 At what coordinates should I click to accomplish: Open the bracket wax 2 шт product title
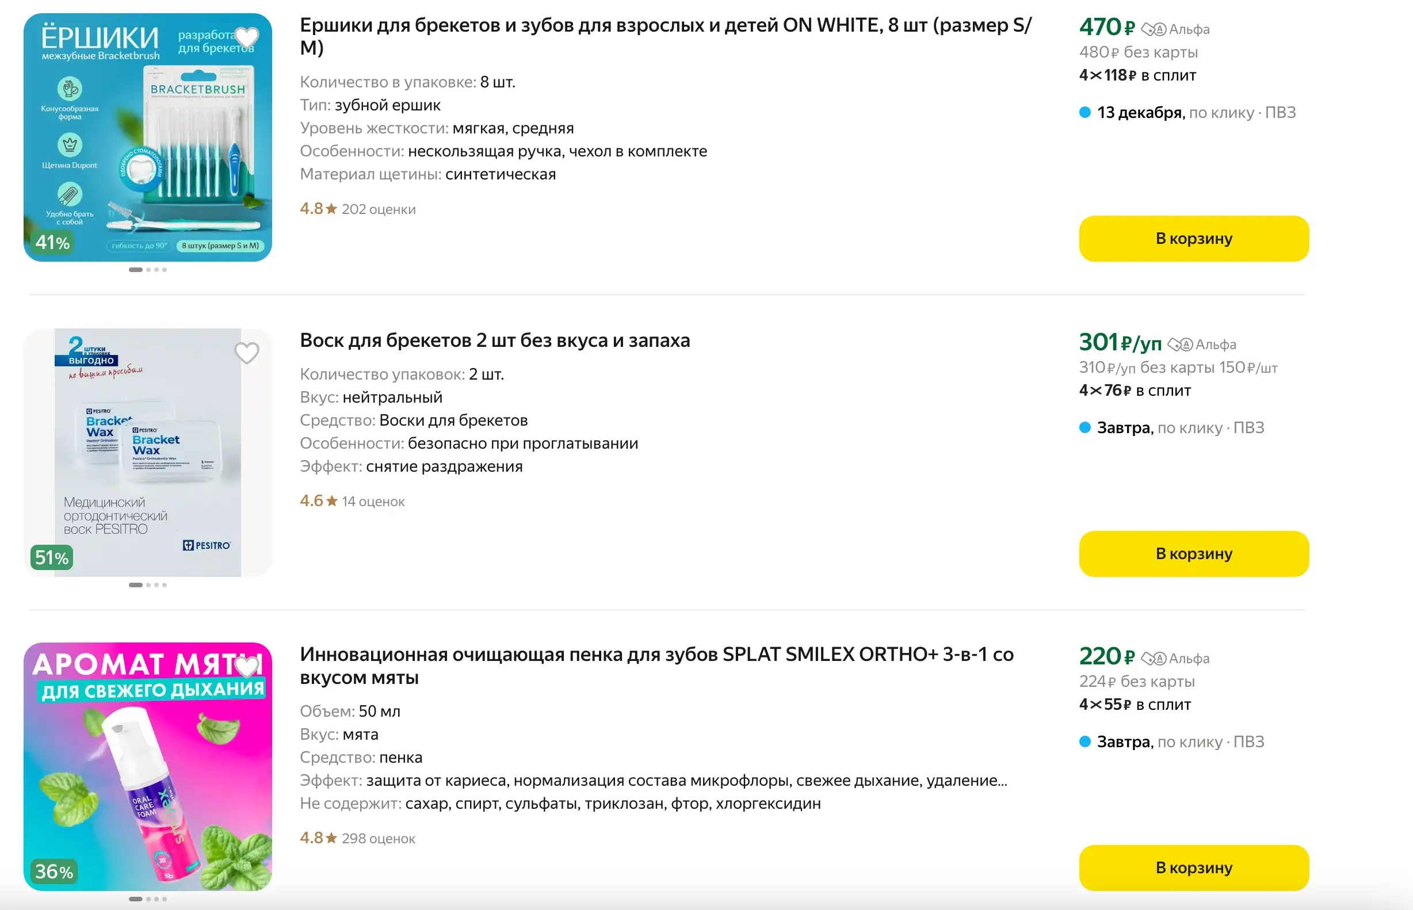495,341
